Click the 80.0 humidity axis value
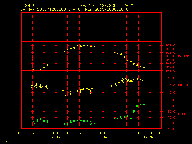The height and width of the screenshot is (144, 192). [x=171, y=112]
